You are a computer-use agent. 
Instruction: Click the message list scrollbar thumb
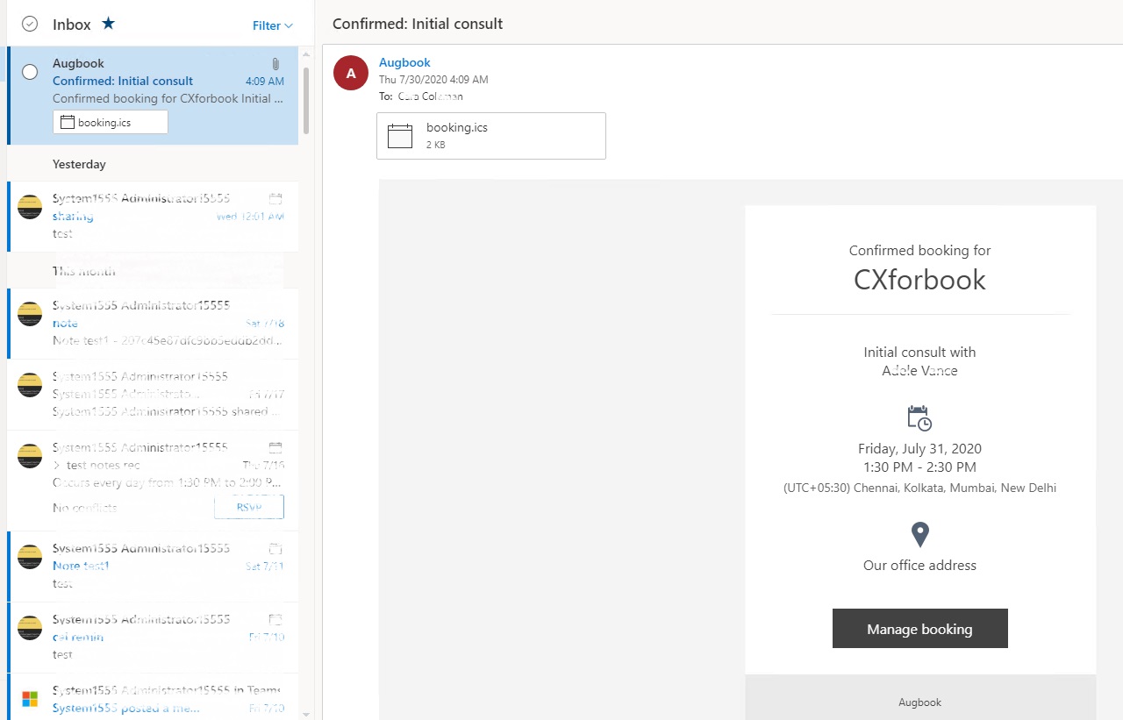pyautogui.click(x=306, y=101)
